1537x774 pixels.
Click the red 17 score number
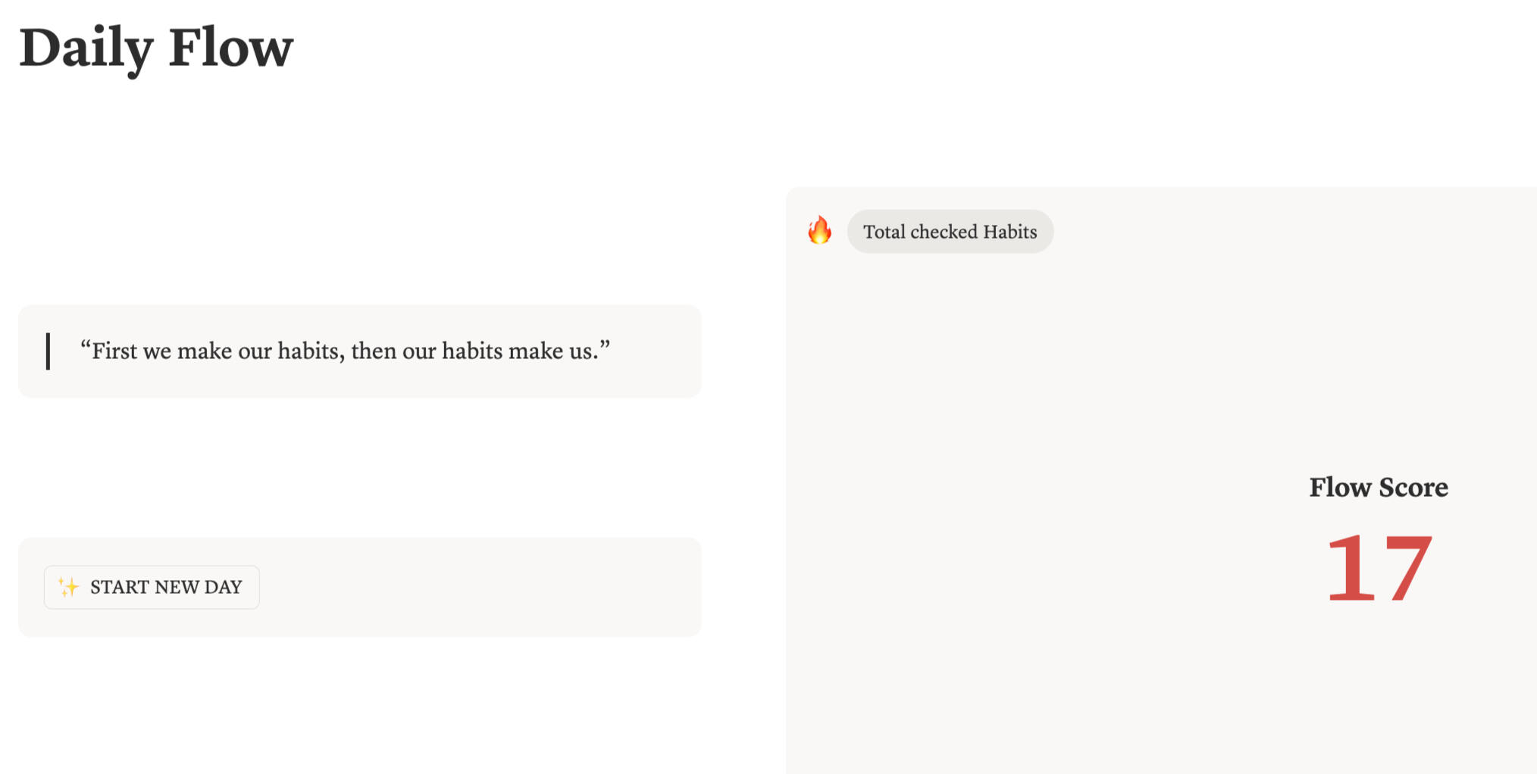click(1379, 568)
